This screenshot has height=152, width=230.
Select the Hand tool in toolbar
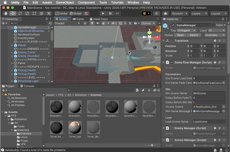tap(6, 13)
